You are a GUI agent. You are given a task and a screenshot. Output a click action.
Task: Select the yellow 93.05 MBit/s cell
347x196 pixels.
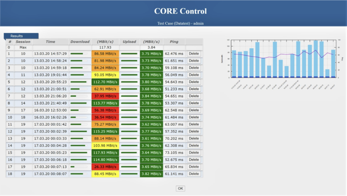(105, 75)
